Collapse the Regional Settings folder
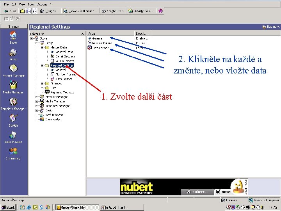 42,65
